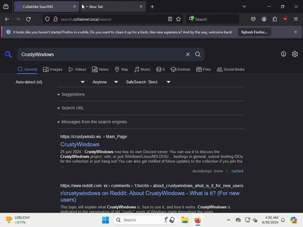Close the CollabNet SearXNG tab
The image size is (303, 227).
click(75, 7)
